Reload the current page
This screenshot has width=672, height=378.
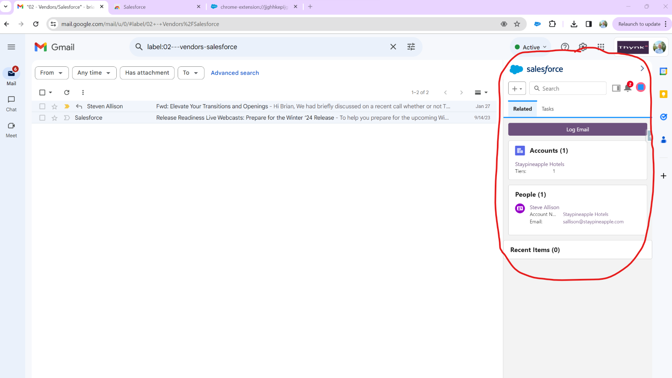tap(36, 24)
